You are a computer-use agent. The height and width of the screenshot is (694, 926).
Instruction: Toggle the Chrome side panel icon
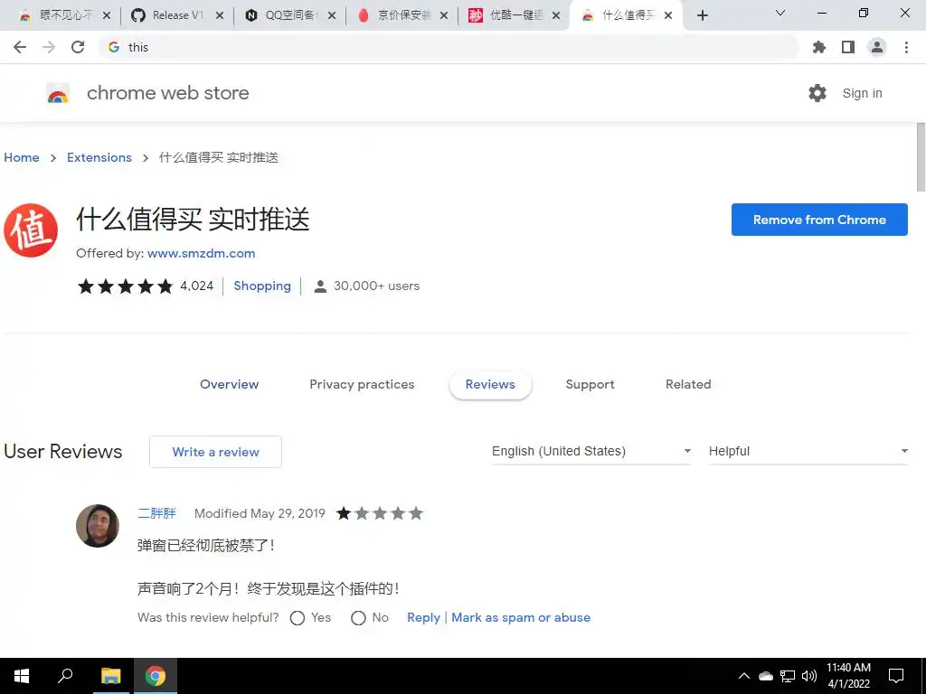click(x=848, y=47)
